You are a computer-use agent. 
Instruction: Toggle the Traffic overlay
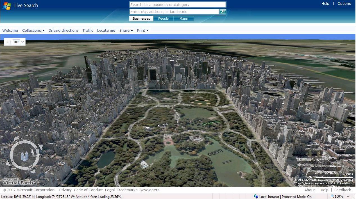point(88,30)
